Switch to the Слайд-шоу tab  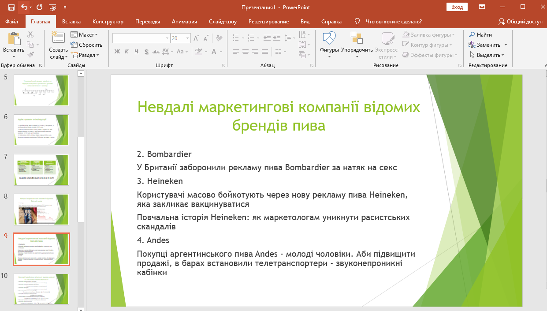click(223, 22)
